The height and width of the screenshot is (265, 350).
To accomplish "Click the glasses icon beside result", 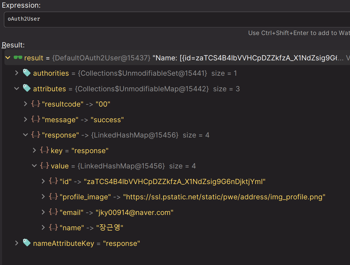I will pos(18,58).
